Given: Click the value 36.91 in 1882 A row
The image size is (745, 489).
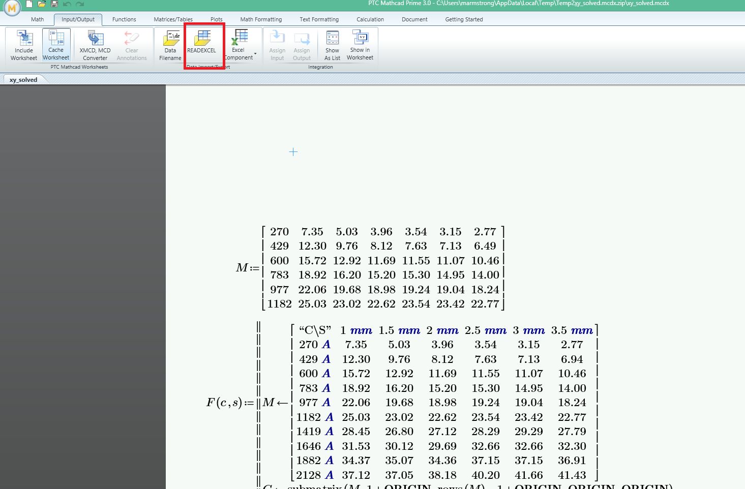Looking at the screenshot, I should click(x=572, y=461).
